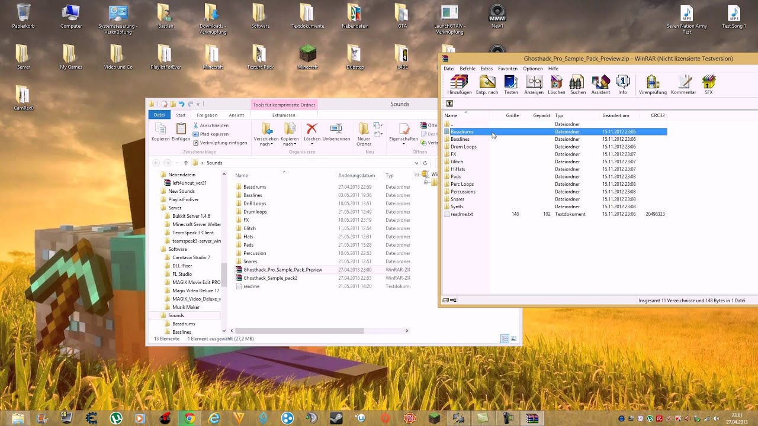
Task: Expand address bar history dropdown in Explorer
Action: pyautogui.click(x=416, y=163)
